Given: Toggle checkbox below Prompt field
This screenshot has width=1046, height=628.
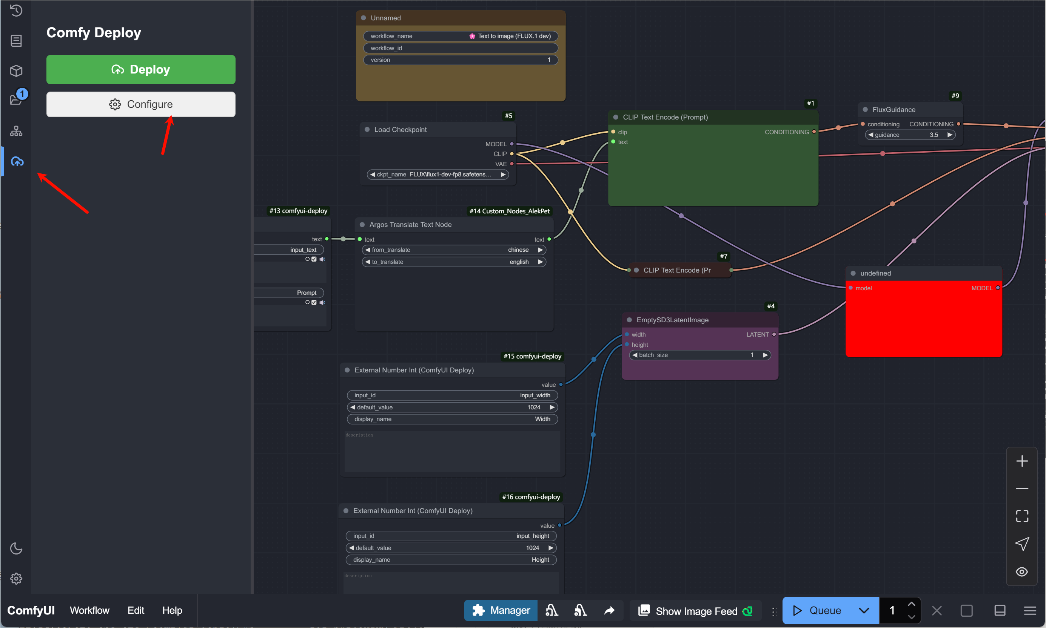Looking at the screenshot, I should tap(314, 303).
